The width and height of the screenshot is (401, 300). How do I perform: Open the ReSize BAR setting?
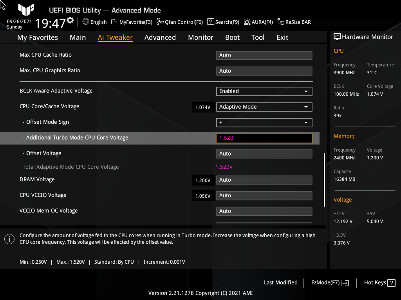[294, 22]
